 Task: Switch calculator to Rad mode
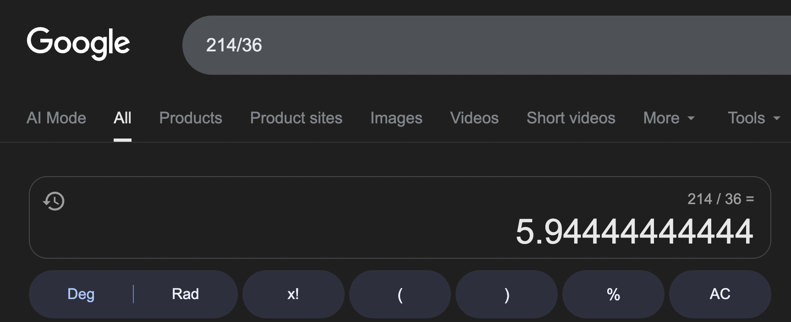click(185, 294)
